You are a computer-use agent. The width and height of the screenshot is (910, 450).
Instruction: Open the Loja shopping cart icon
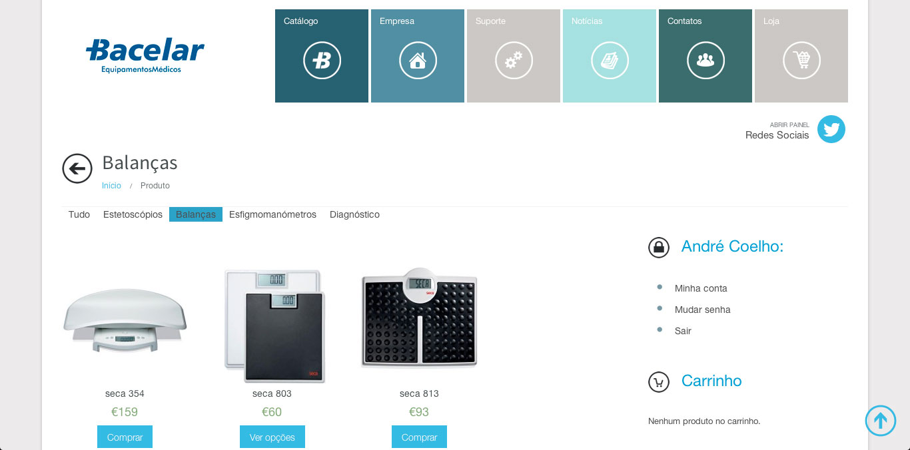(x=801, y=61)
